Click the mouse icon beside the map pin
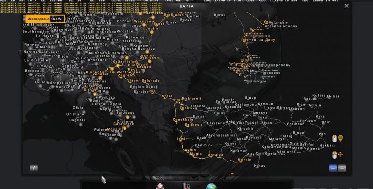Image resolution: width=373 pixels, height=189 pixels. click(x=335, y=139)
